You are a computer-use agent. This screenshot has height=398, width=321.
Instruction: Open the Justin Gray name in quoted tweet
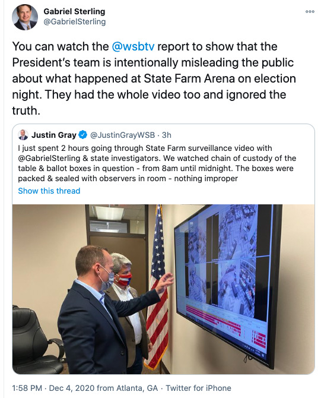[x=54, y=135]
